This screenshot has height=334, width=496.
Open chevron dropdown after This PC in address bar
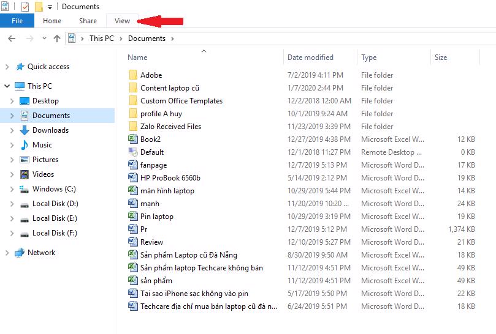[x=121, y=39]
